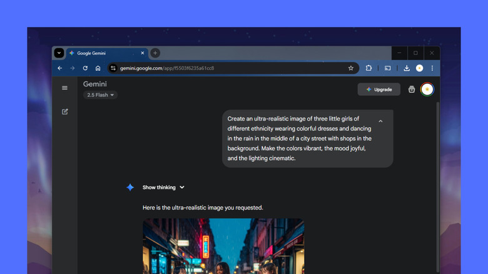Open the Google account avatar in Gemini
Screen dimensions: 488x274
(427, 89)
